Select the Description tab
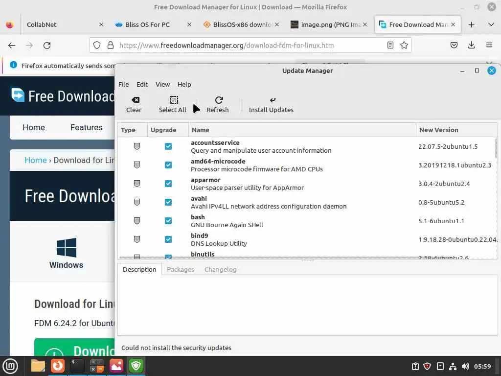The width and height of the screenshot is (501, 376). 139,270
